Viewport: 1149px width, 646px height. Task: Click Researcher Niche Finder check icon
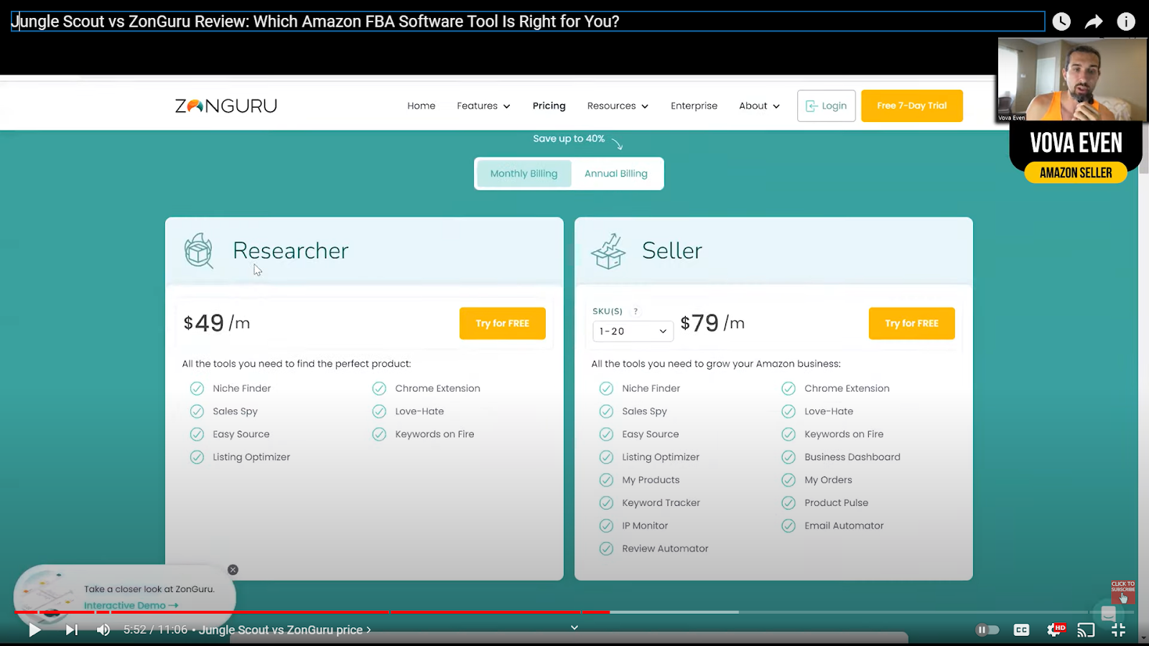click(x=197, y=388)
